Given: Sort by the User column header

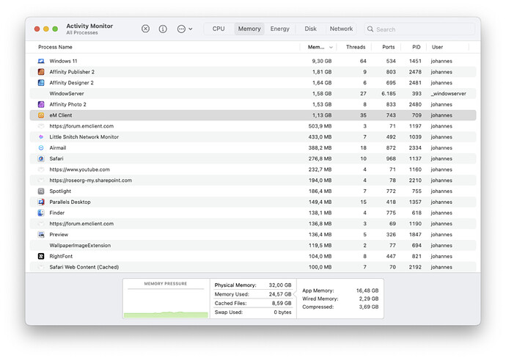Looking at the screenshot, I should pyautogui.click(x=437, y=47).
